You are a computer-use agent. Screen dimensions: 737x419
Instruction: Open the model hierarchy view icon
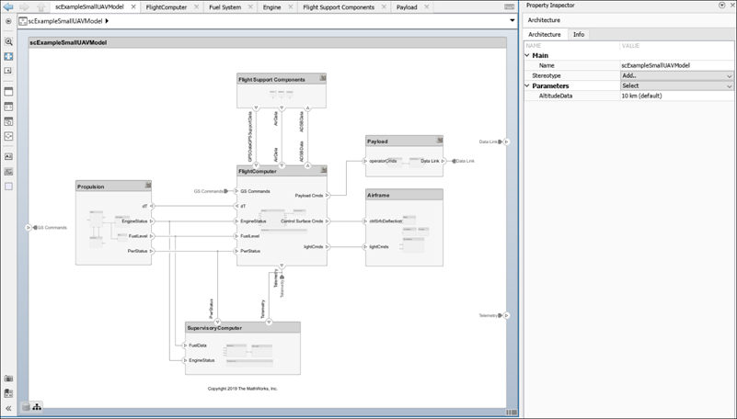click(x=37, y=406)
